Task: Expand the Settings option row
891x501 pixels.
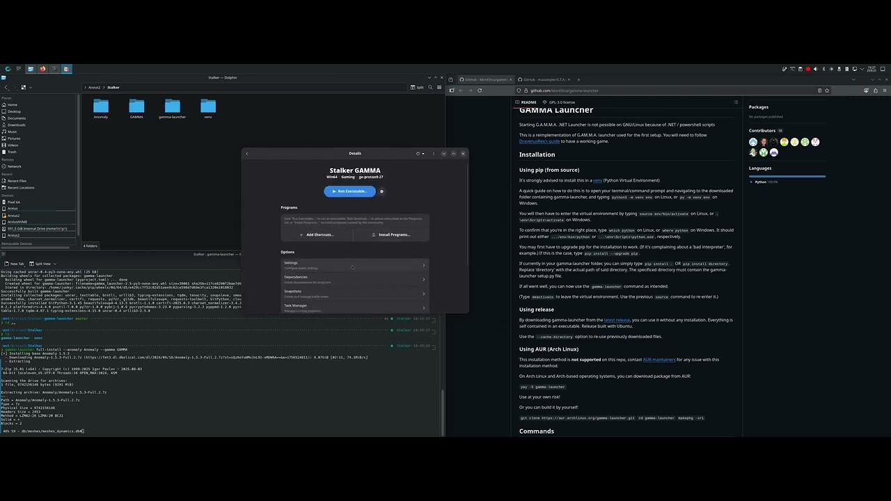Action: (x=355, y=265)
